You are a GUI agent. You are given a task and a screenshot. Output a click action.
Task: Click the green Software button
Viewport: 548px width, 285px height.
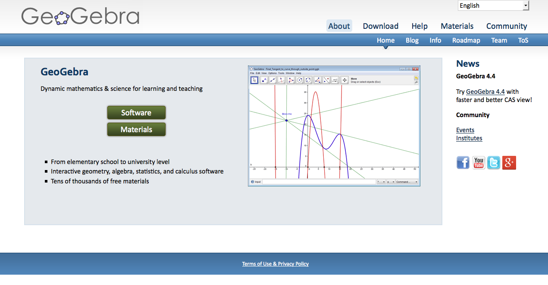(136, 112)
